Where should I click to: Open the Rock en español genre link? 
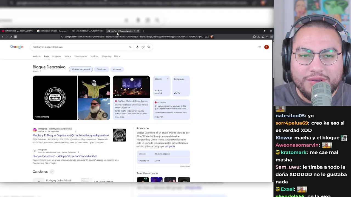(x=162, y=154)
